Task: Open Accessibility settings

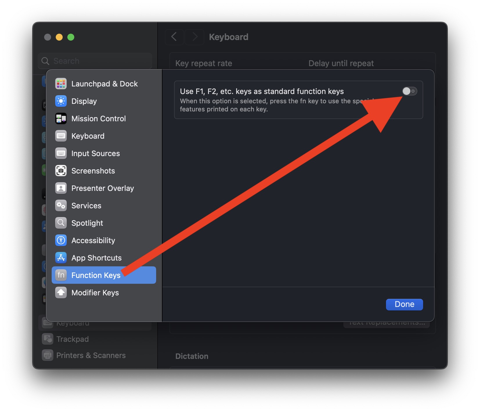Action: click(x=93, y=240)
